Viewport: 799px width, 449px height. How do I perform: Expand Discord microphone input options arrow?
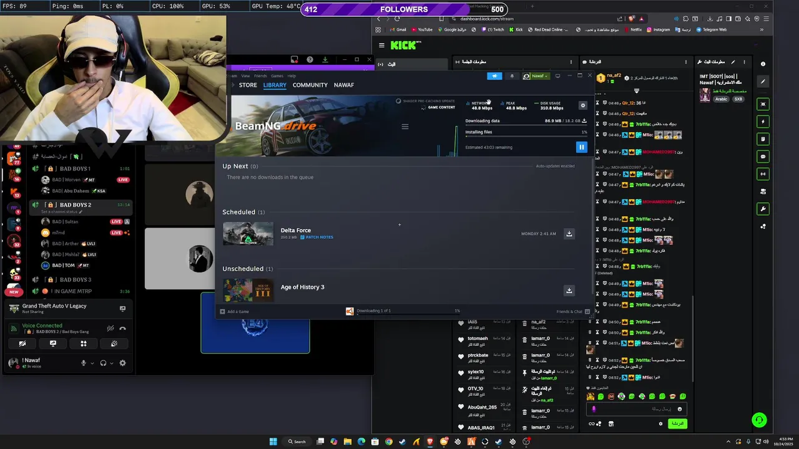[92, 363]
